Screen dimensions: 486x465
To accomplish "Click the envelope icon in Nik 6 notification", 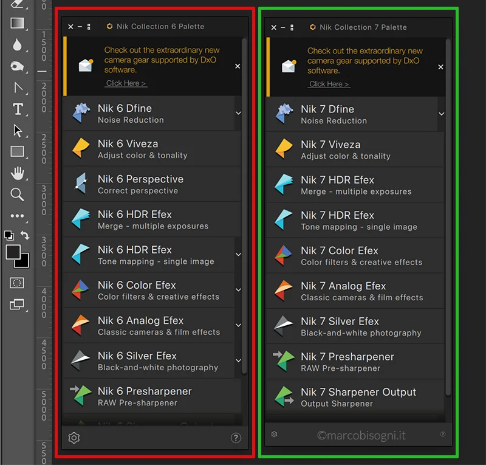I will click(x=86, y=65).
